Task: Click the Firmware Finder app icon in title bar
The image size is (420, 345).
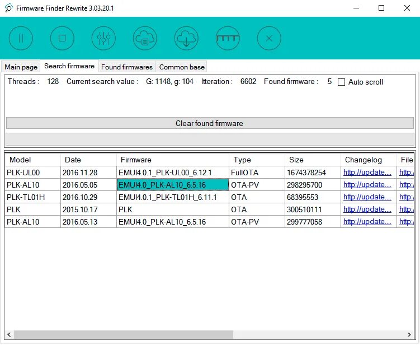Action: point(8,8)
